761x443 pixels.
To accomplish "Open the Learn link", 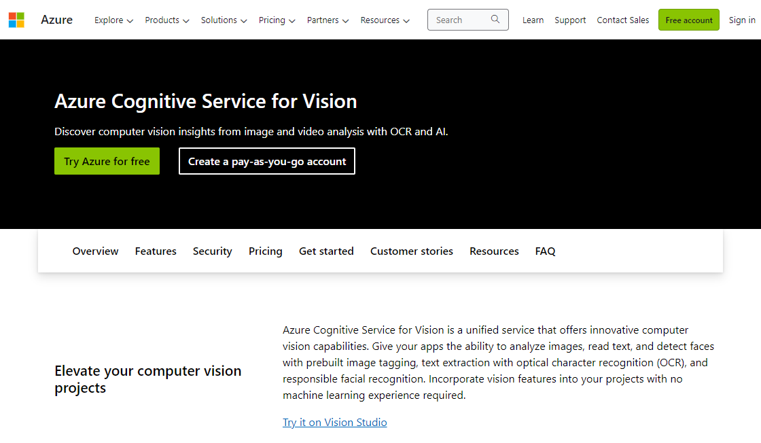I will tap(533, 20).
